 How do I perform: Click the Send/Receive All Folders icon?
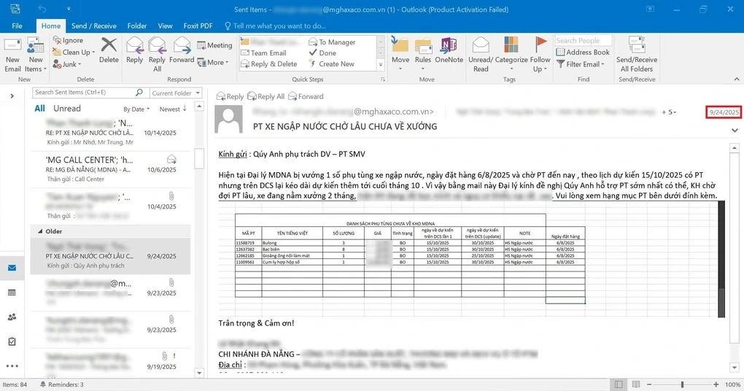(x=636, y=53)
